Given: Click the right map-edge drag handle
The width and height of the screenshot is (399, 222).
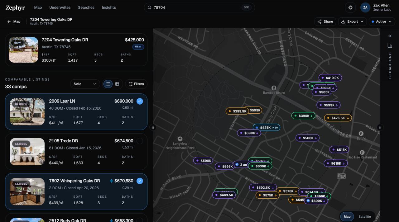Looking at the screenshot, I should click(x=380, y=127).
